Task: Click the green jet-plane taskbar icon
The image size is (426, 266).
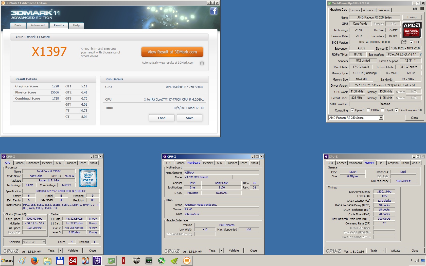Action: point(162,261)
